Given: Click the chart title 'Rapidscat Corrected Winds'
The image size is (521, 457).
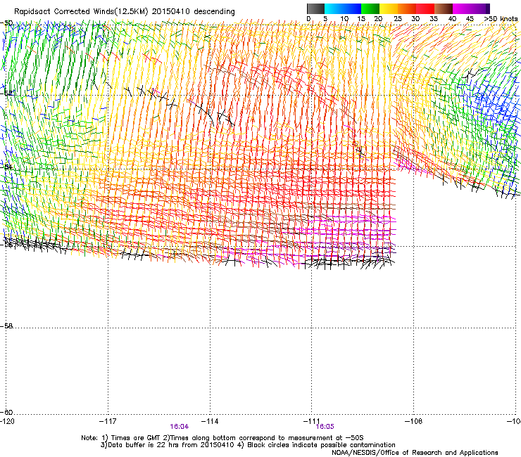Looking at the screenshot, I should pyautogui.click(x=64, y=12).
